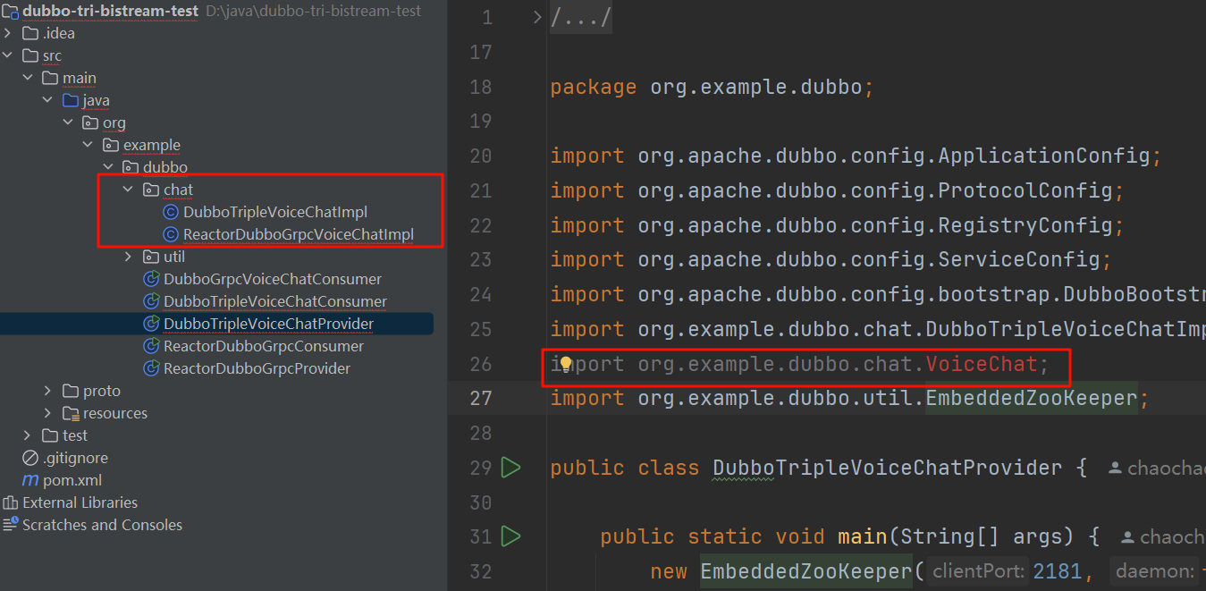Viewport: 1206px width, 591px height.
Task: Select DubboGrpcVoiceChatConsumer in project tree
Action: [x=273, y=280]
